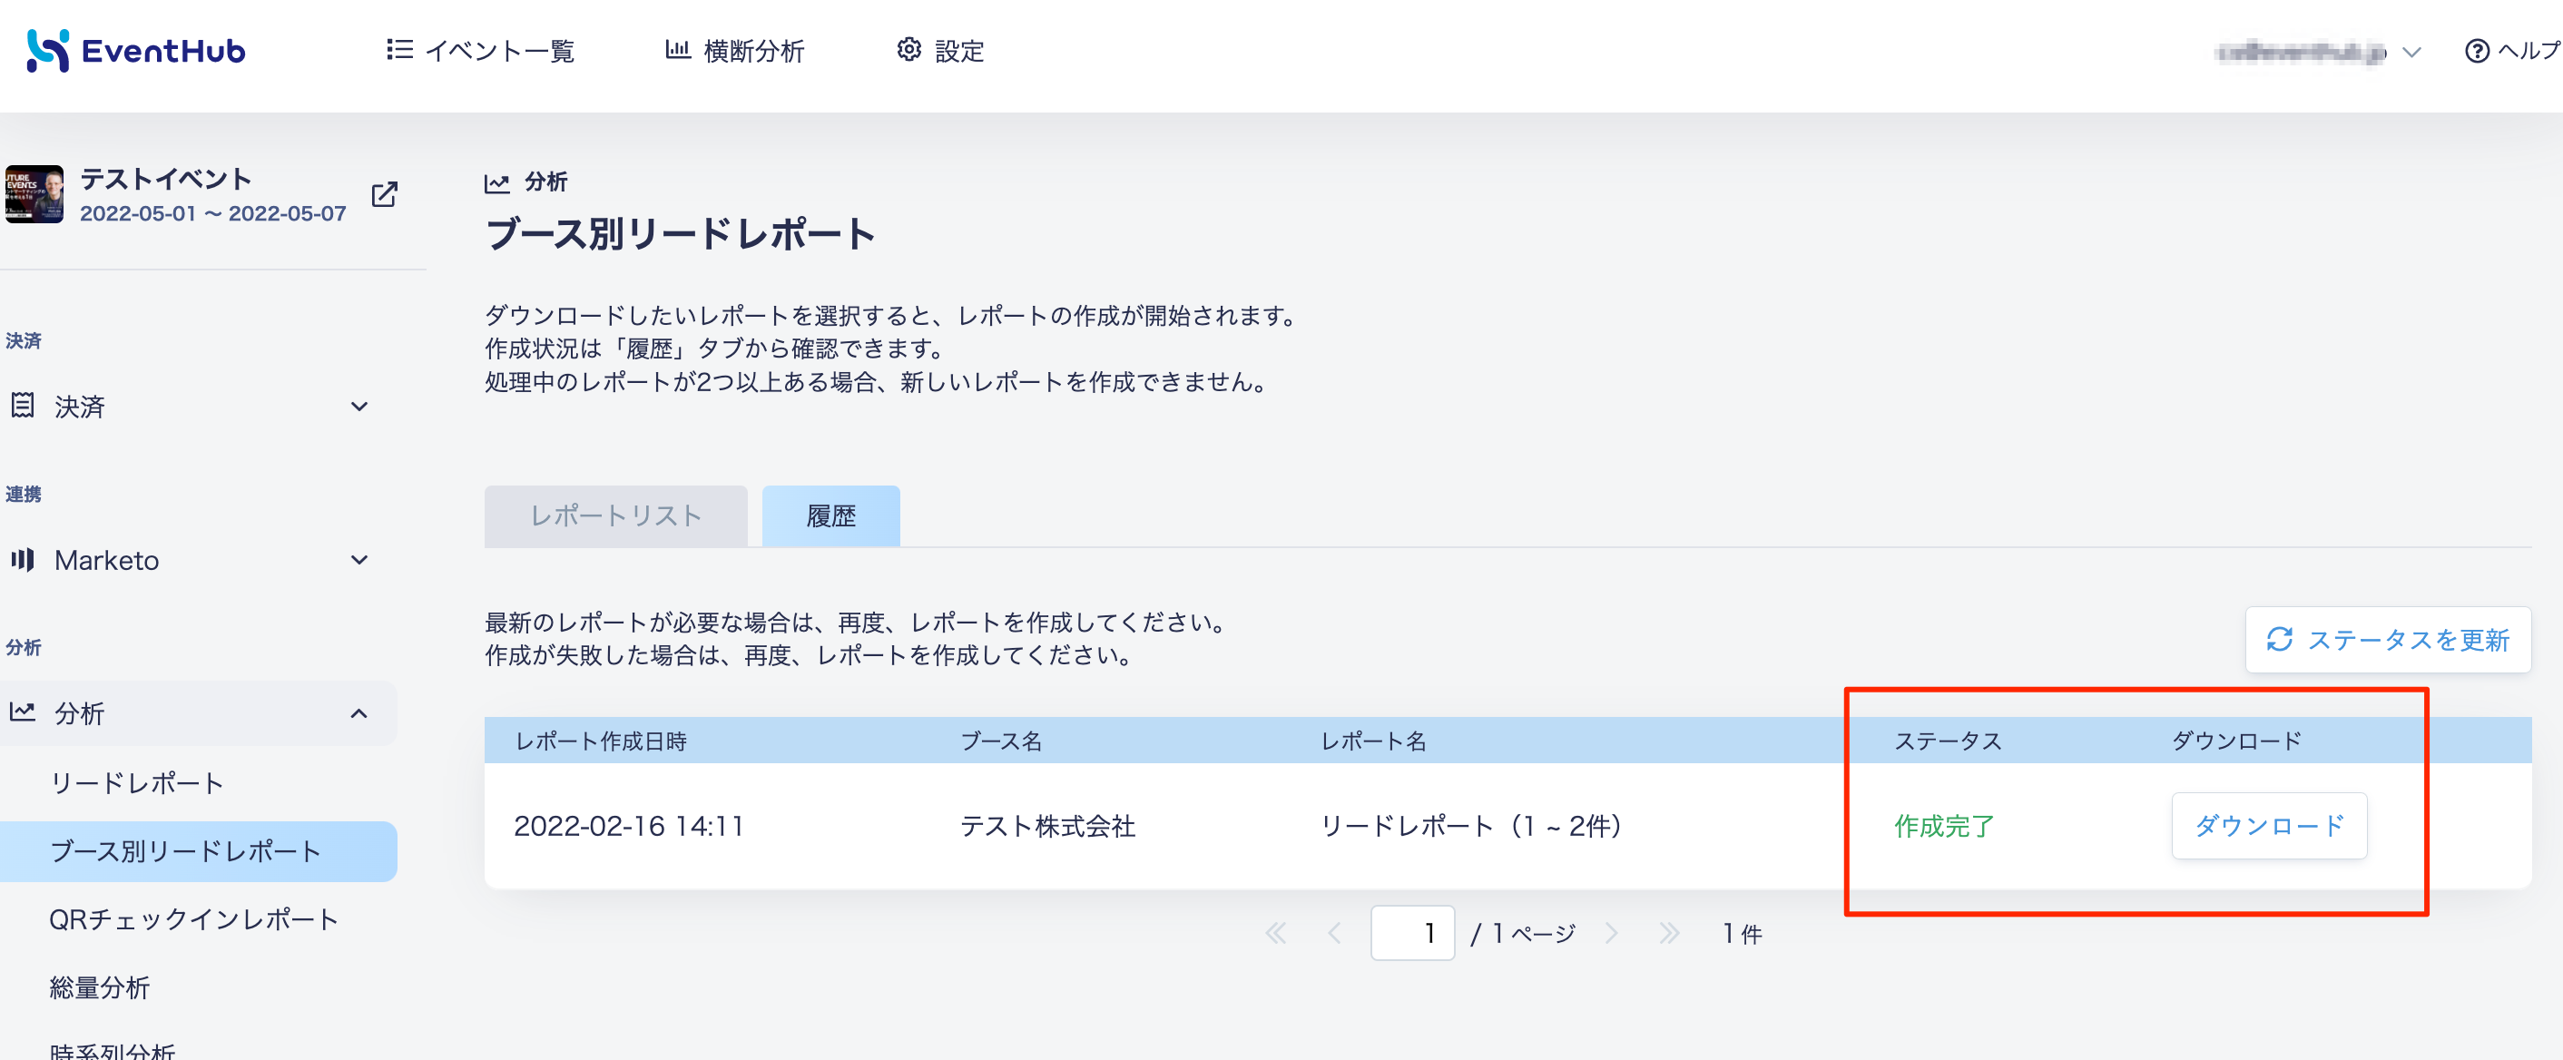Open the account dropdown near ヘルプ
Image resolution: width=2563 pixels, height=1060 pixels.
(2411, 52)
